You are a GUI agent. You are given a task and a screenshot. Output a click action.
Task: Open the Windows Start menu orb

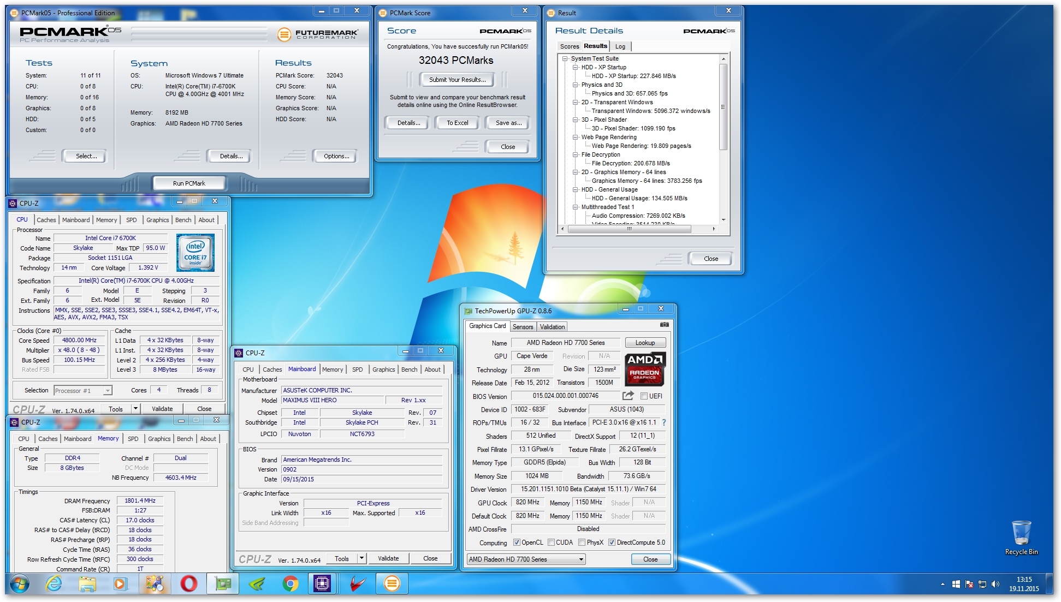tap(20, 584)
